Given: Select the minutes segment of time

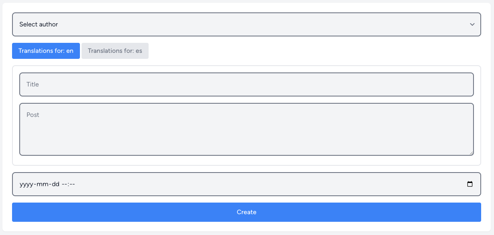Looking at the screenshot, I should click(73, 184).
